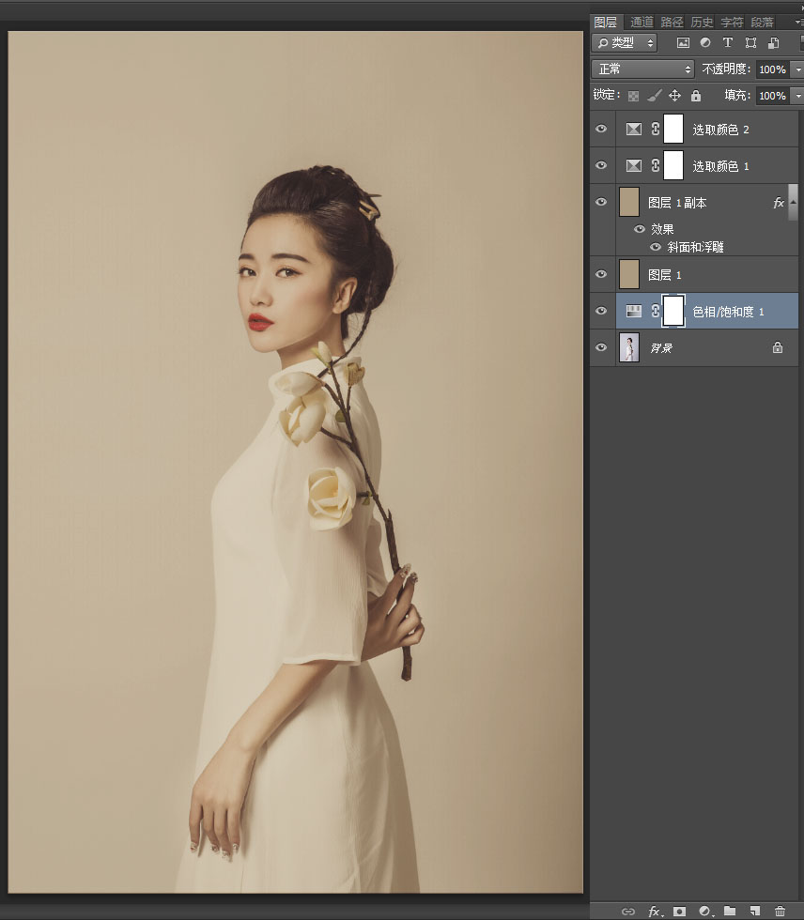Click the pixel layer filter icon
The image size is (804, 920).
click(x=683, y=43)
